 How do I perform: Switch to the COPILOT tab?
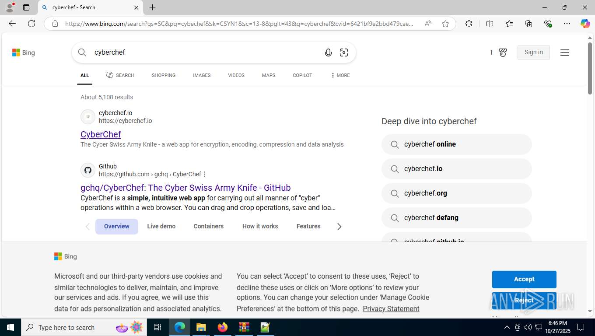302,75
